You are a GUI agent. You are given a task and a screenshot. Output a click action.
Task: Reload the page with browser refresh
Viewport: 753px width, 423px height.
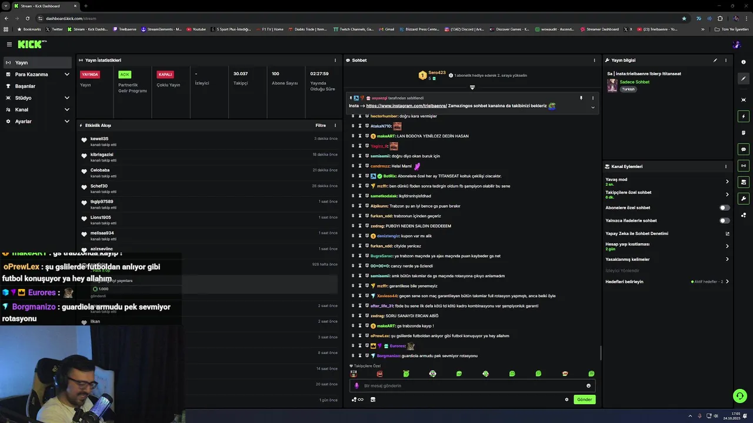(x=27, y=18)
